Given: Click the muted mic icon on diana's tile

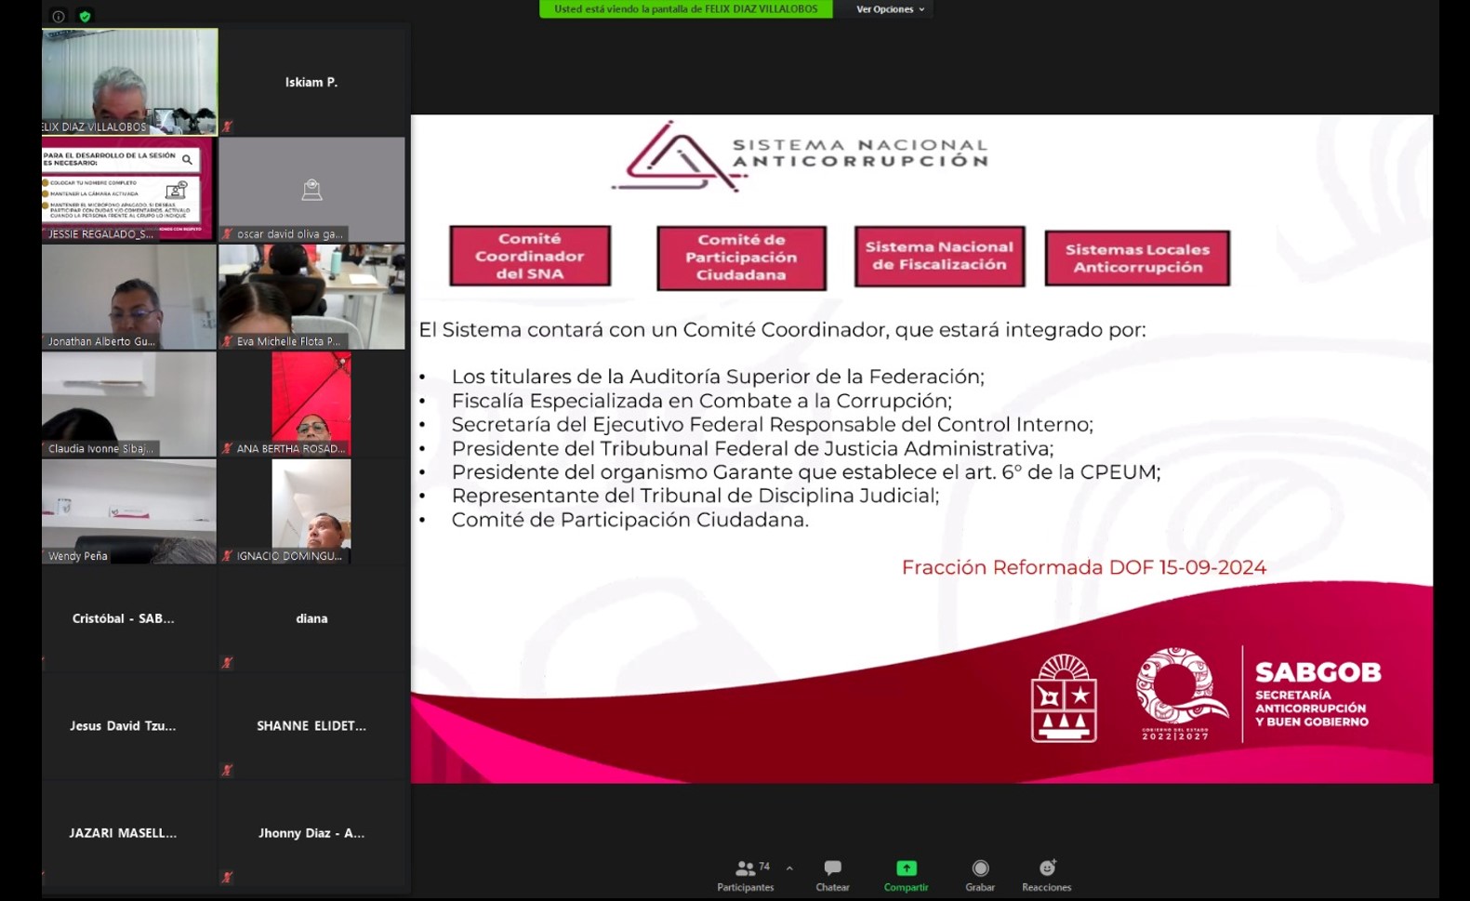Looking at the screenshot, I should coord(227,663).
